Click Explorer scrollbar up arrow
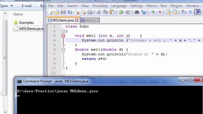The width and height of the screenshot is (203, 114). (5, 13)
